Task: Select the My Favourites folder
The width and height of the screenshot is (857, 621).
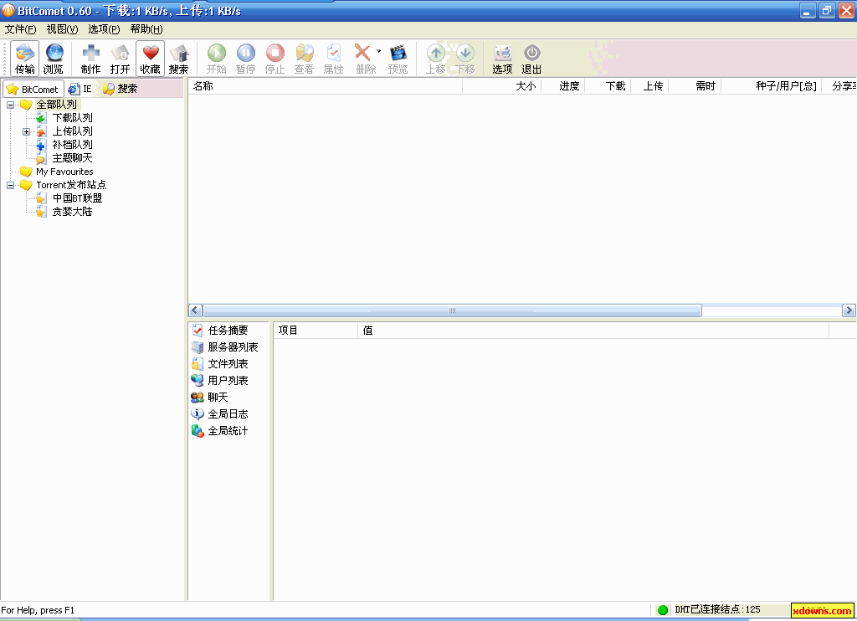Action: click(x=64, y=172)
